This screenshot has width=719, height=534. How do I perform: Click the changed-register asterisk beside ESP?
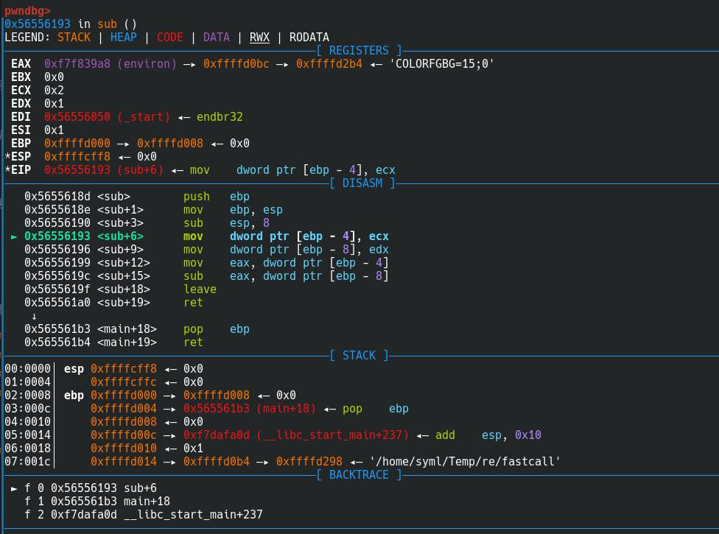pos(7,157)
